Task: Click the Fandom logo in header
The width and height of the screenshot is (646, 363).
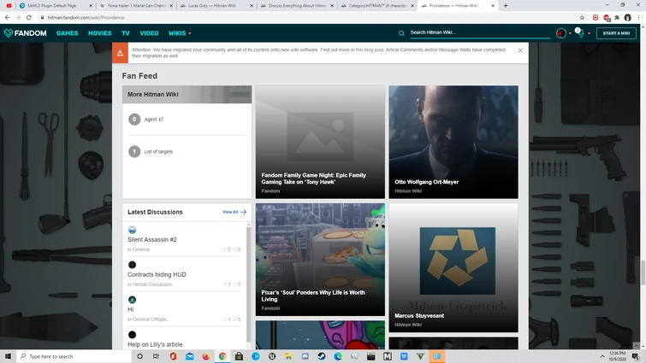Action: point(25,33)
